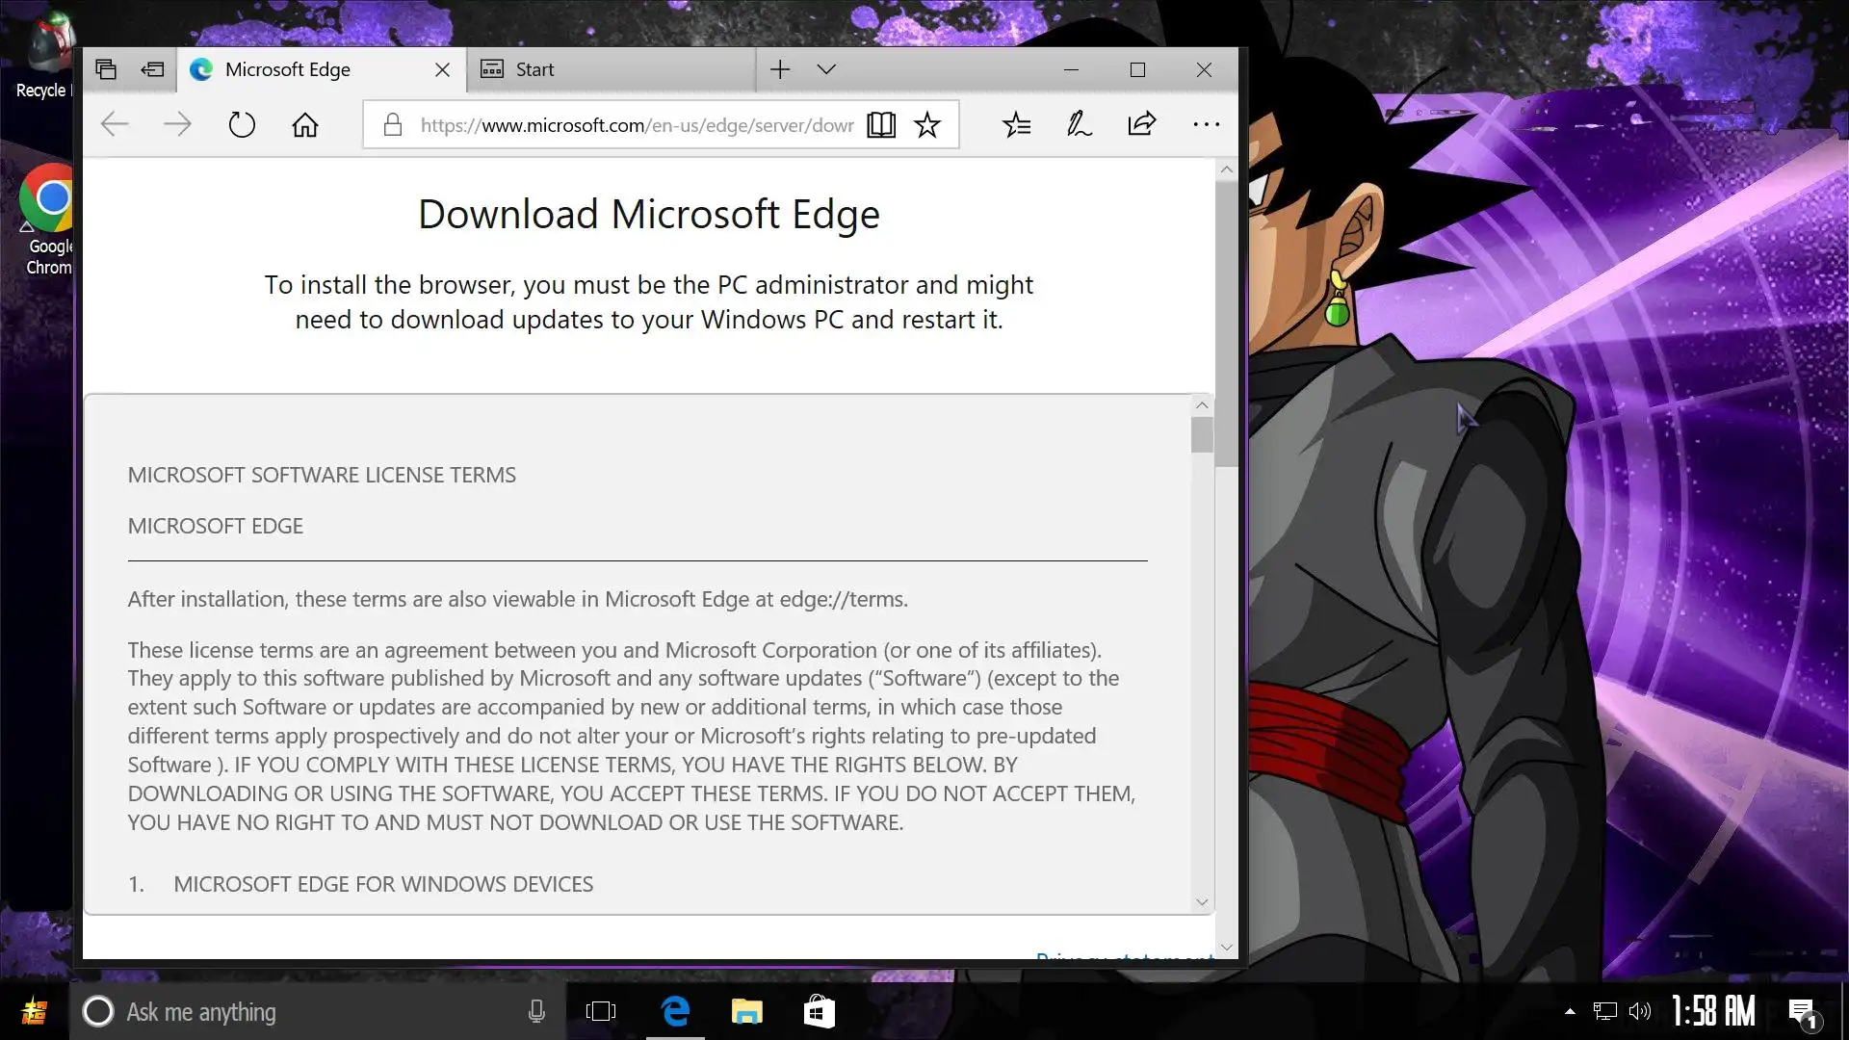The width and height of the screenshot is (1849, 1040).
Task: Click the Reading view book icon
Action: [880, 125]
